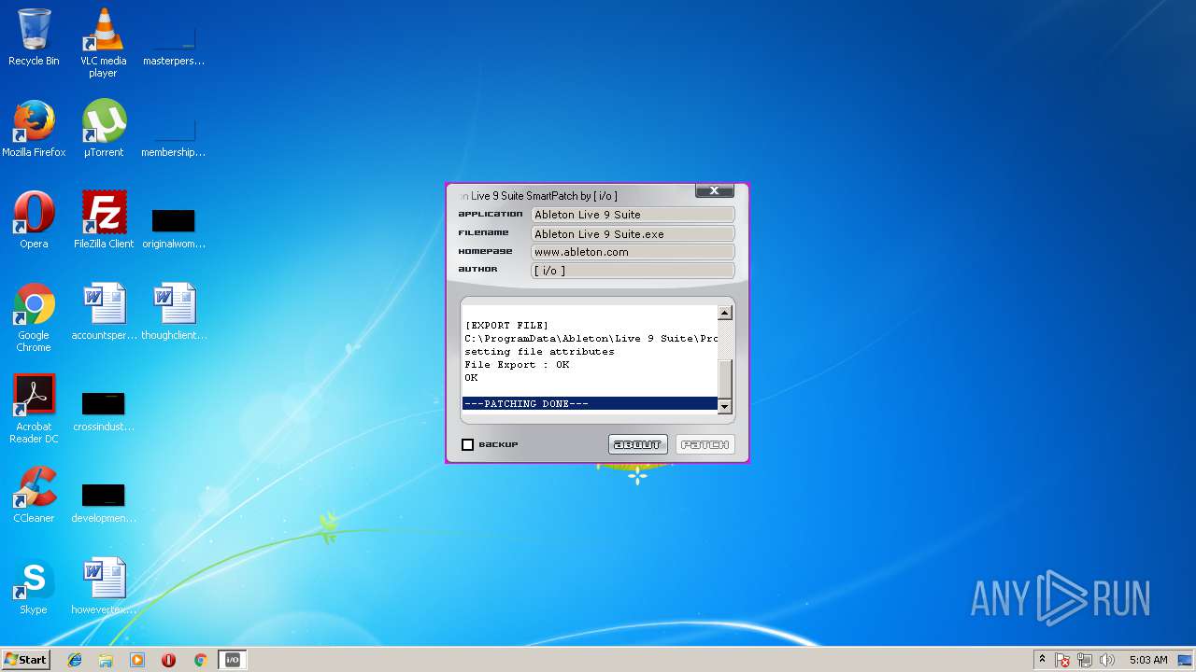Open Windows Media Player taskbar icon
Viewport: 1196px width, 672px height.
[137, 660]
